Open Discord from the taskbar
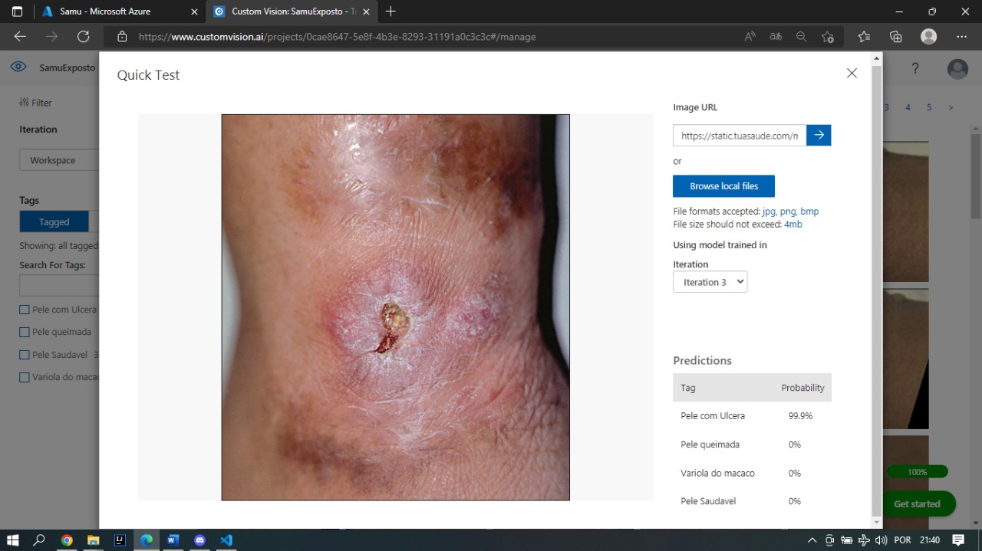This screenshot has height=551, width=982. [x=199, y=540]
